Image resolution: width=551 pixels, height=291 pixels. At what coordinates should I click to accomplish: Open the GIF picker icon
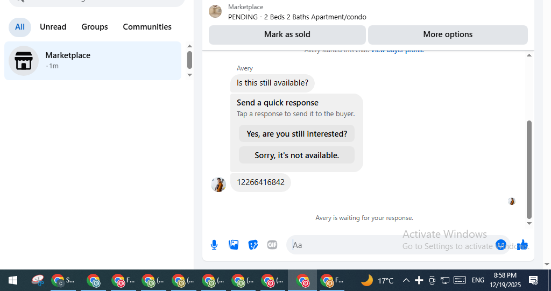[x=272, y=245]
